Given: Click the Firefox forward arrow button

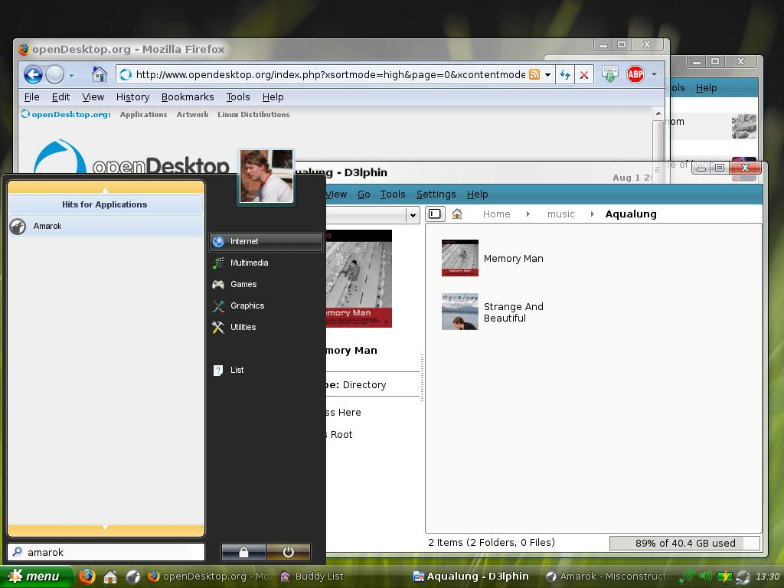Looking at the screenshot, I should 54,75.
